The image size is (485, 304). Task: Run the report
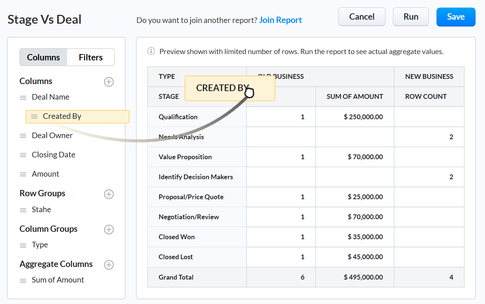(411, 17)
